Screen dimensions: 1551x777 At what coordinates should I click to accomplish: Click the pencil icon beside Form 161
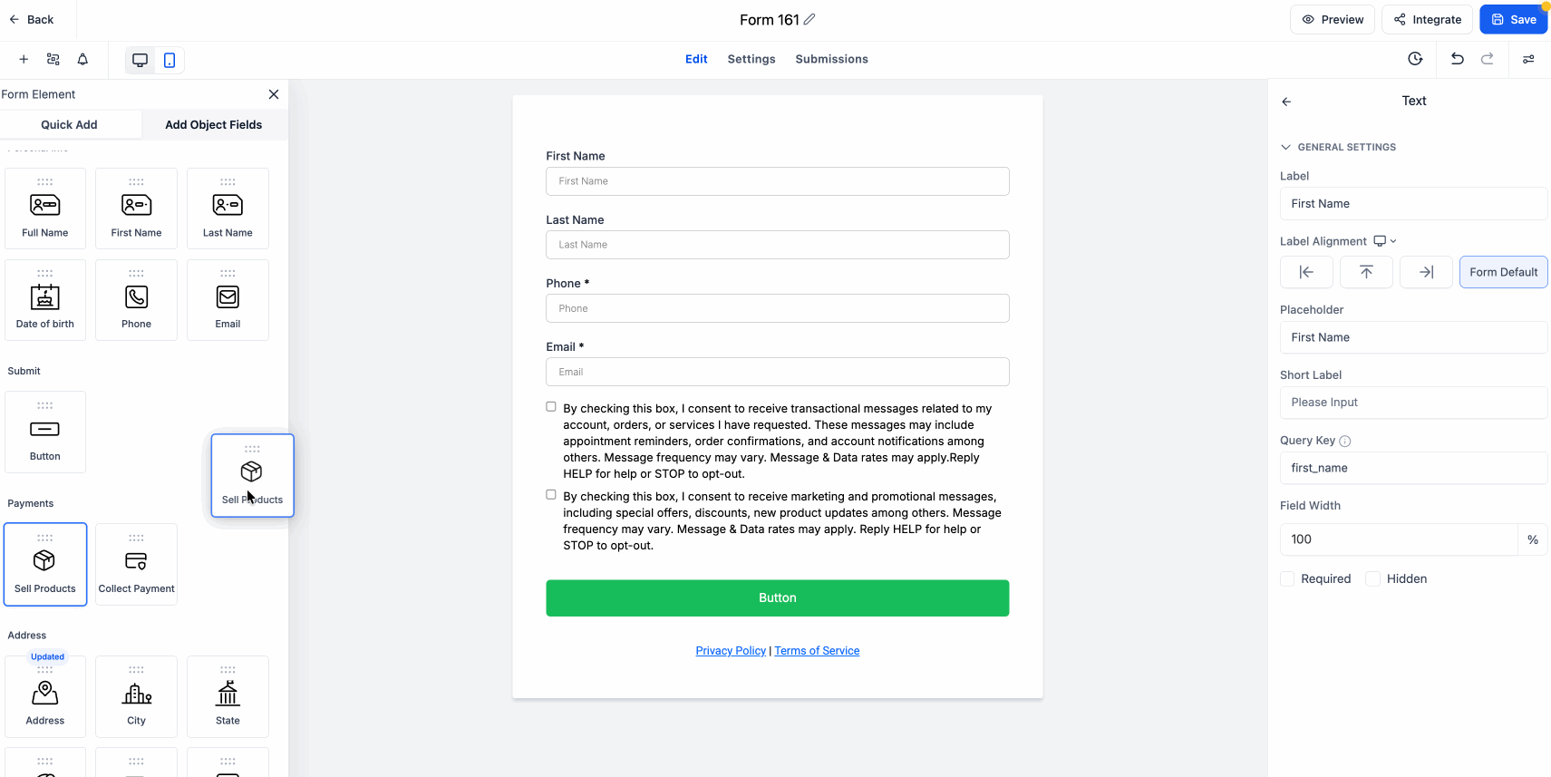click(x=809, y=19)
